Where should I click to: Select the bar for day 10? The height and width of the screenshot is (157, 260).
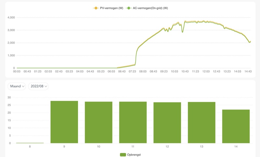coord(98,122)
